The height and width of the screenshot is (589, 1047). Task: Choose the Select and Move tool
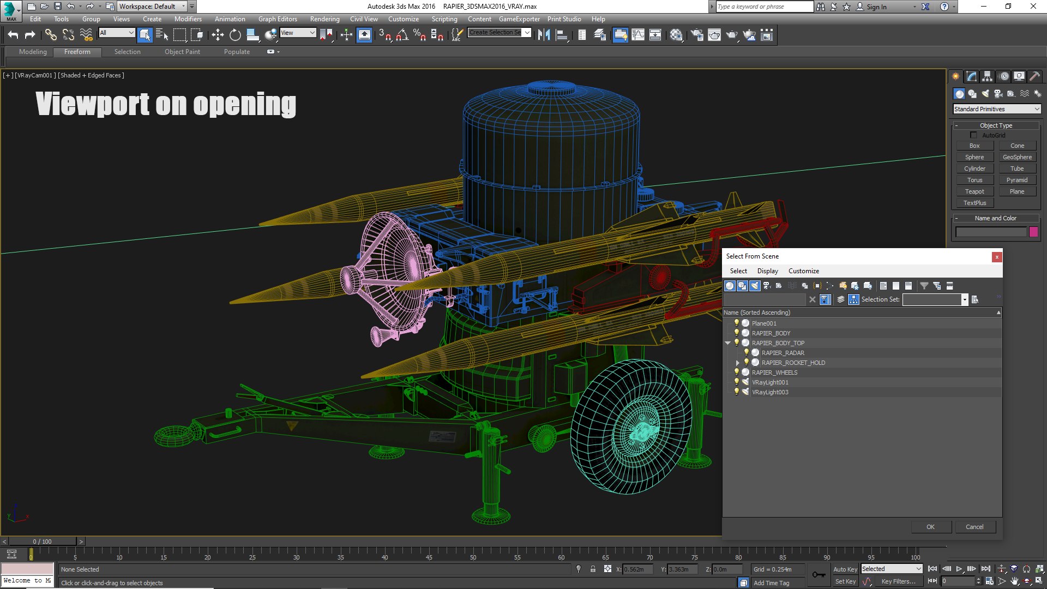[218, 35]
